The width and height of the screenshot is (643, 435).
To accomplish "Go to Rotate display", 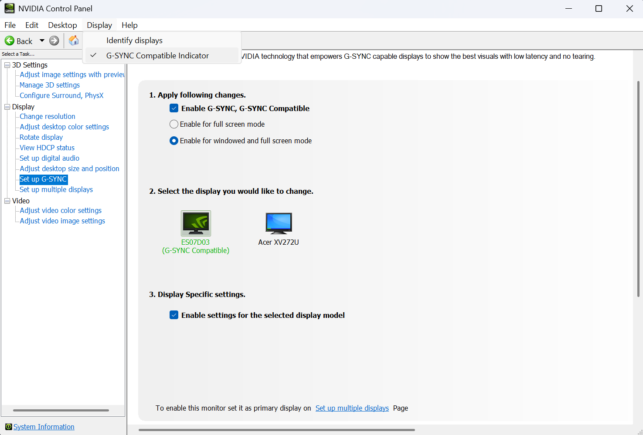I will click(x=41, y=138).
